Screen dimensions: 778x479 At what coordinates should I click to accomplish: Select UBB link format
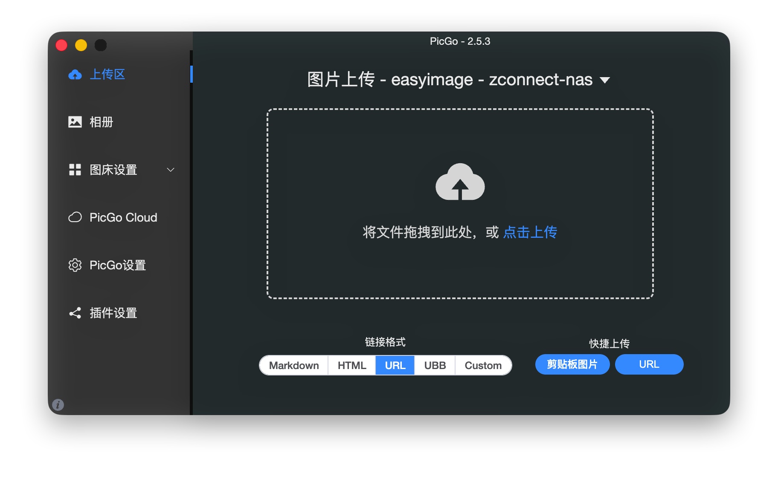coord(435,365)
